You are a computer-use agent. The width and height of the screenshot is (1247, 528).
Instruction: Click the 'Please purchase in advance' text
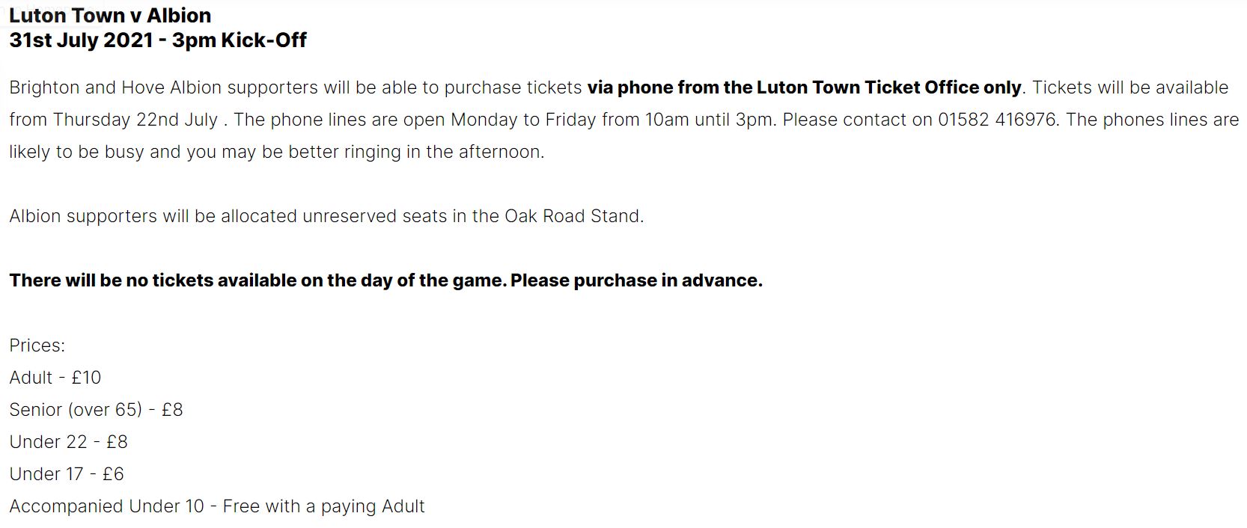(x=636, y=280)
